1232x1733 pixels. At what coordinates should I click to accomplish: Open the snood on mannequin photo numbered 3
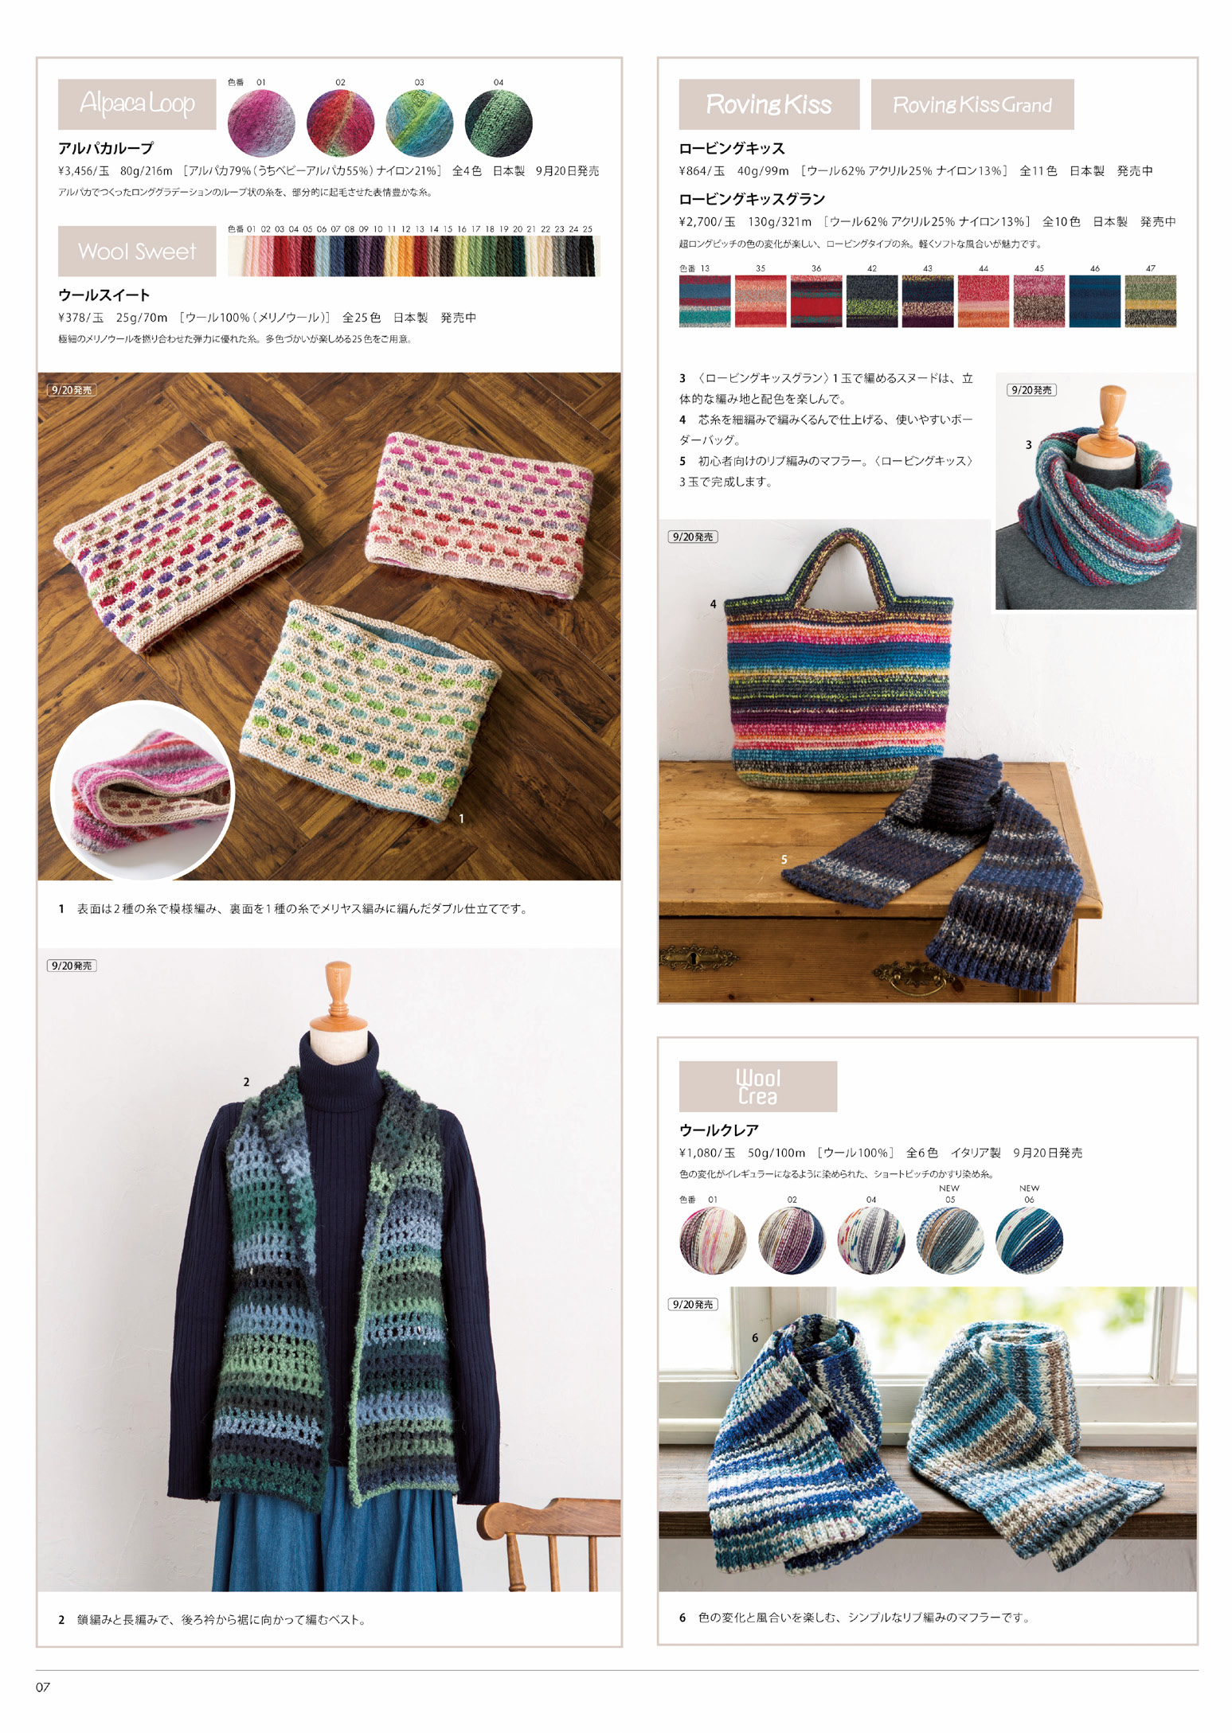coord(1096,491)
